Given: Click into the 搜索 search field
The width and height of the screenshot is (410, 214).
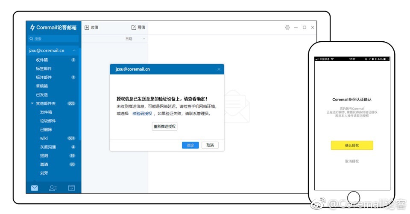Looking at the screenshot, I should (53, 39).
